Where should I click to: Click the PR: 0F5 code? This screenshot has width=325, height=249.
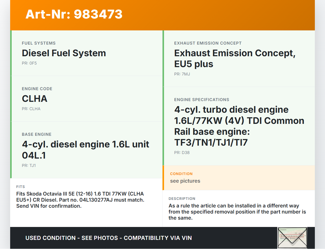pos(29,63)
